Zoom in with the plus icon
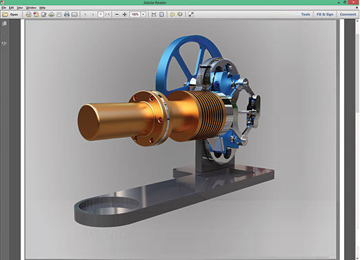Viewport: 360px width, 260px height. [125, 14]
